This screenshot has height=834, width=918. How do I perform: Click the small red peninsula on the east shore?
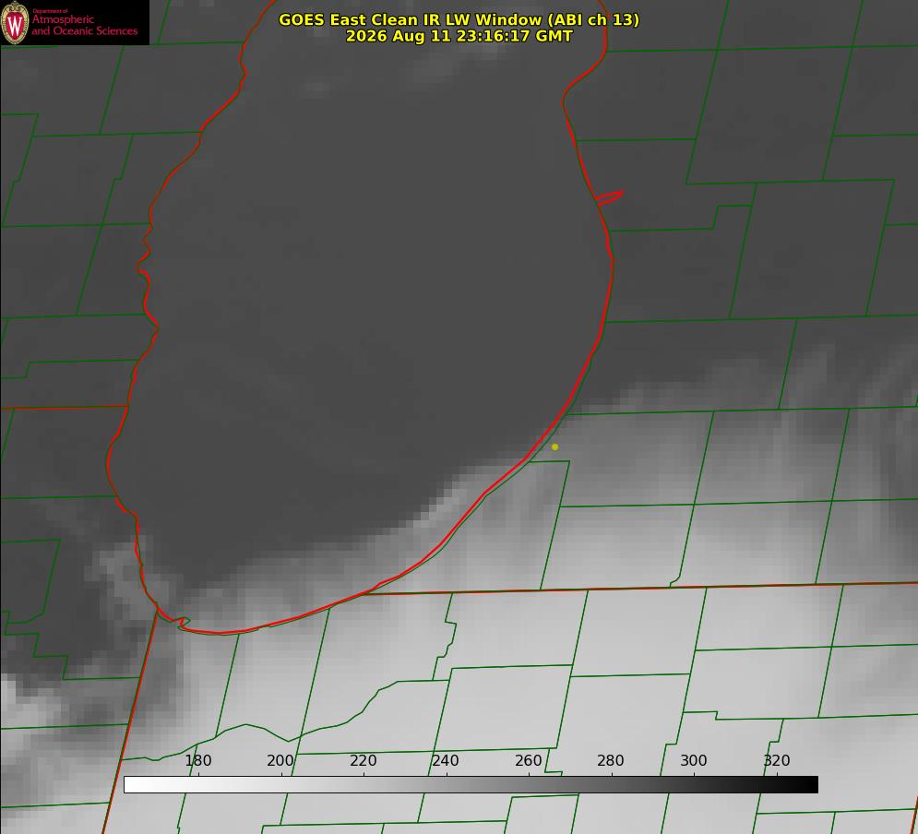click(x=610, y=197)
